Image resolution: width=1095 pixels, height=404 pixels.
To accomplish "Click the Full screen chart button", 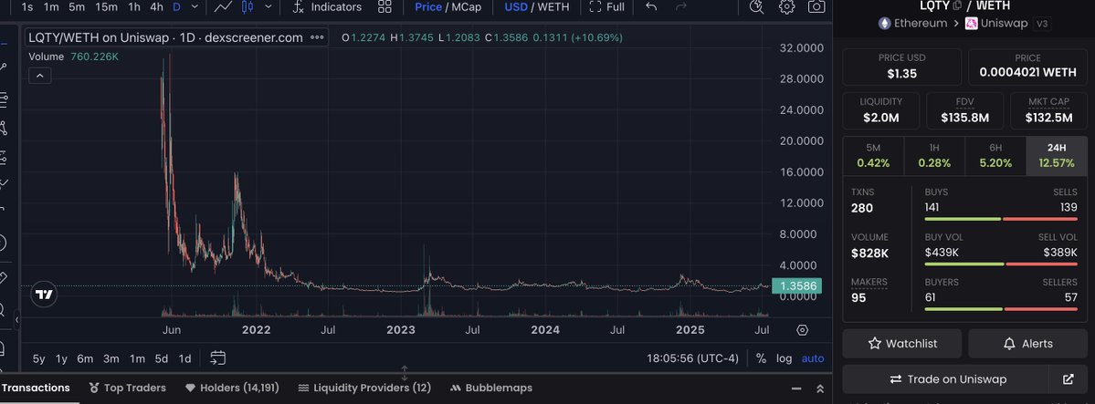I will pyautogui.click(x=606, y=7).
